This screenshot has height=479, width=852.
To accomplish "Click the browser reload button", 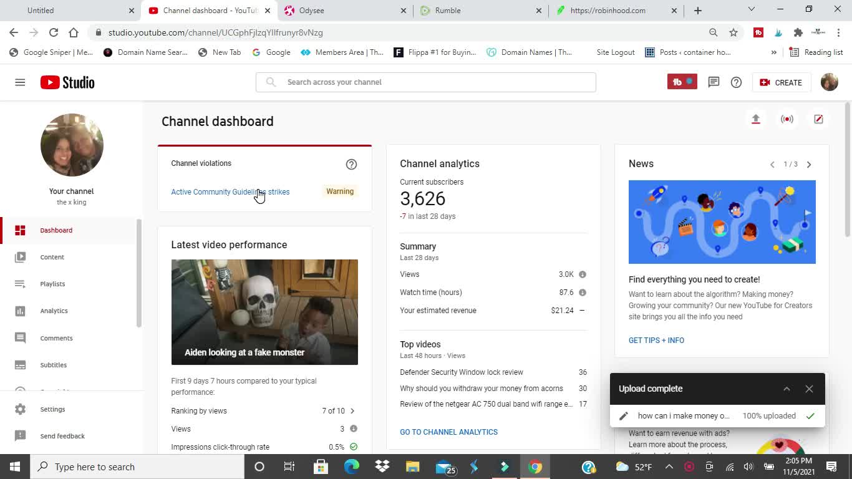I will 54,32.
